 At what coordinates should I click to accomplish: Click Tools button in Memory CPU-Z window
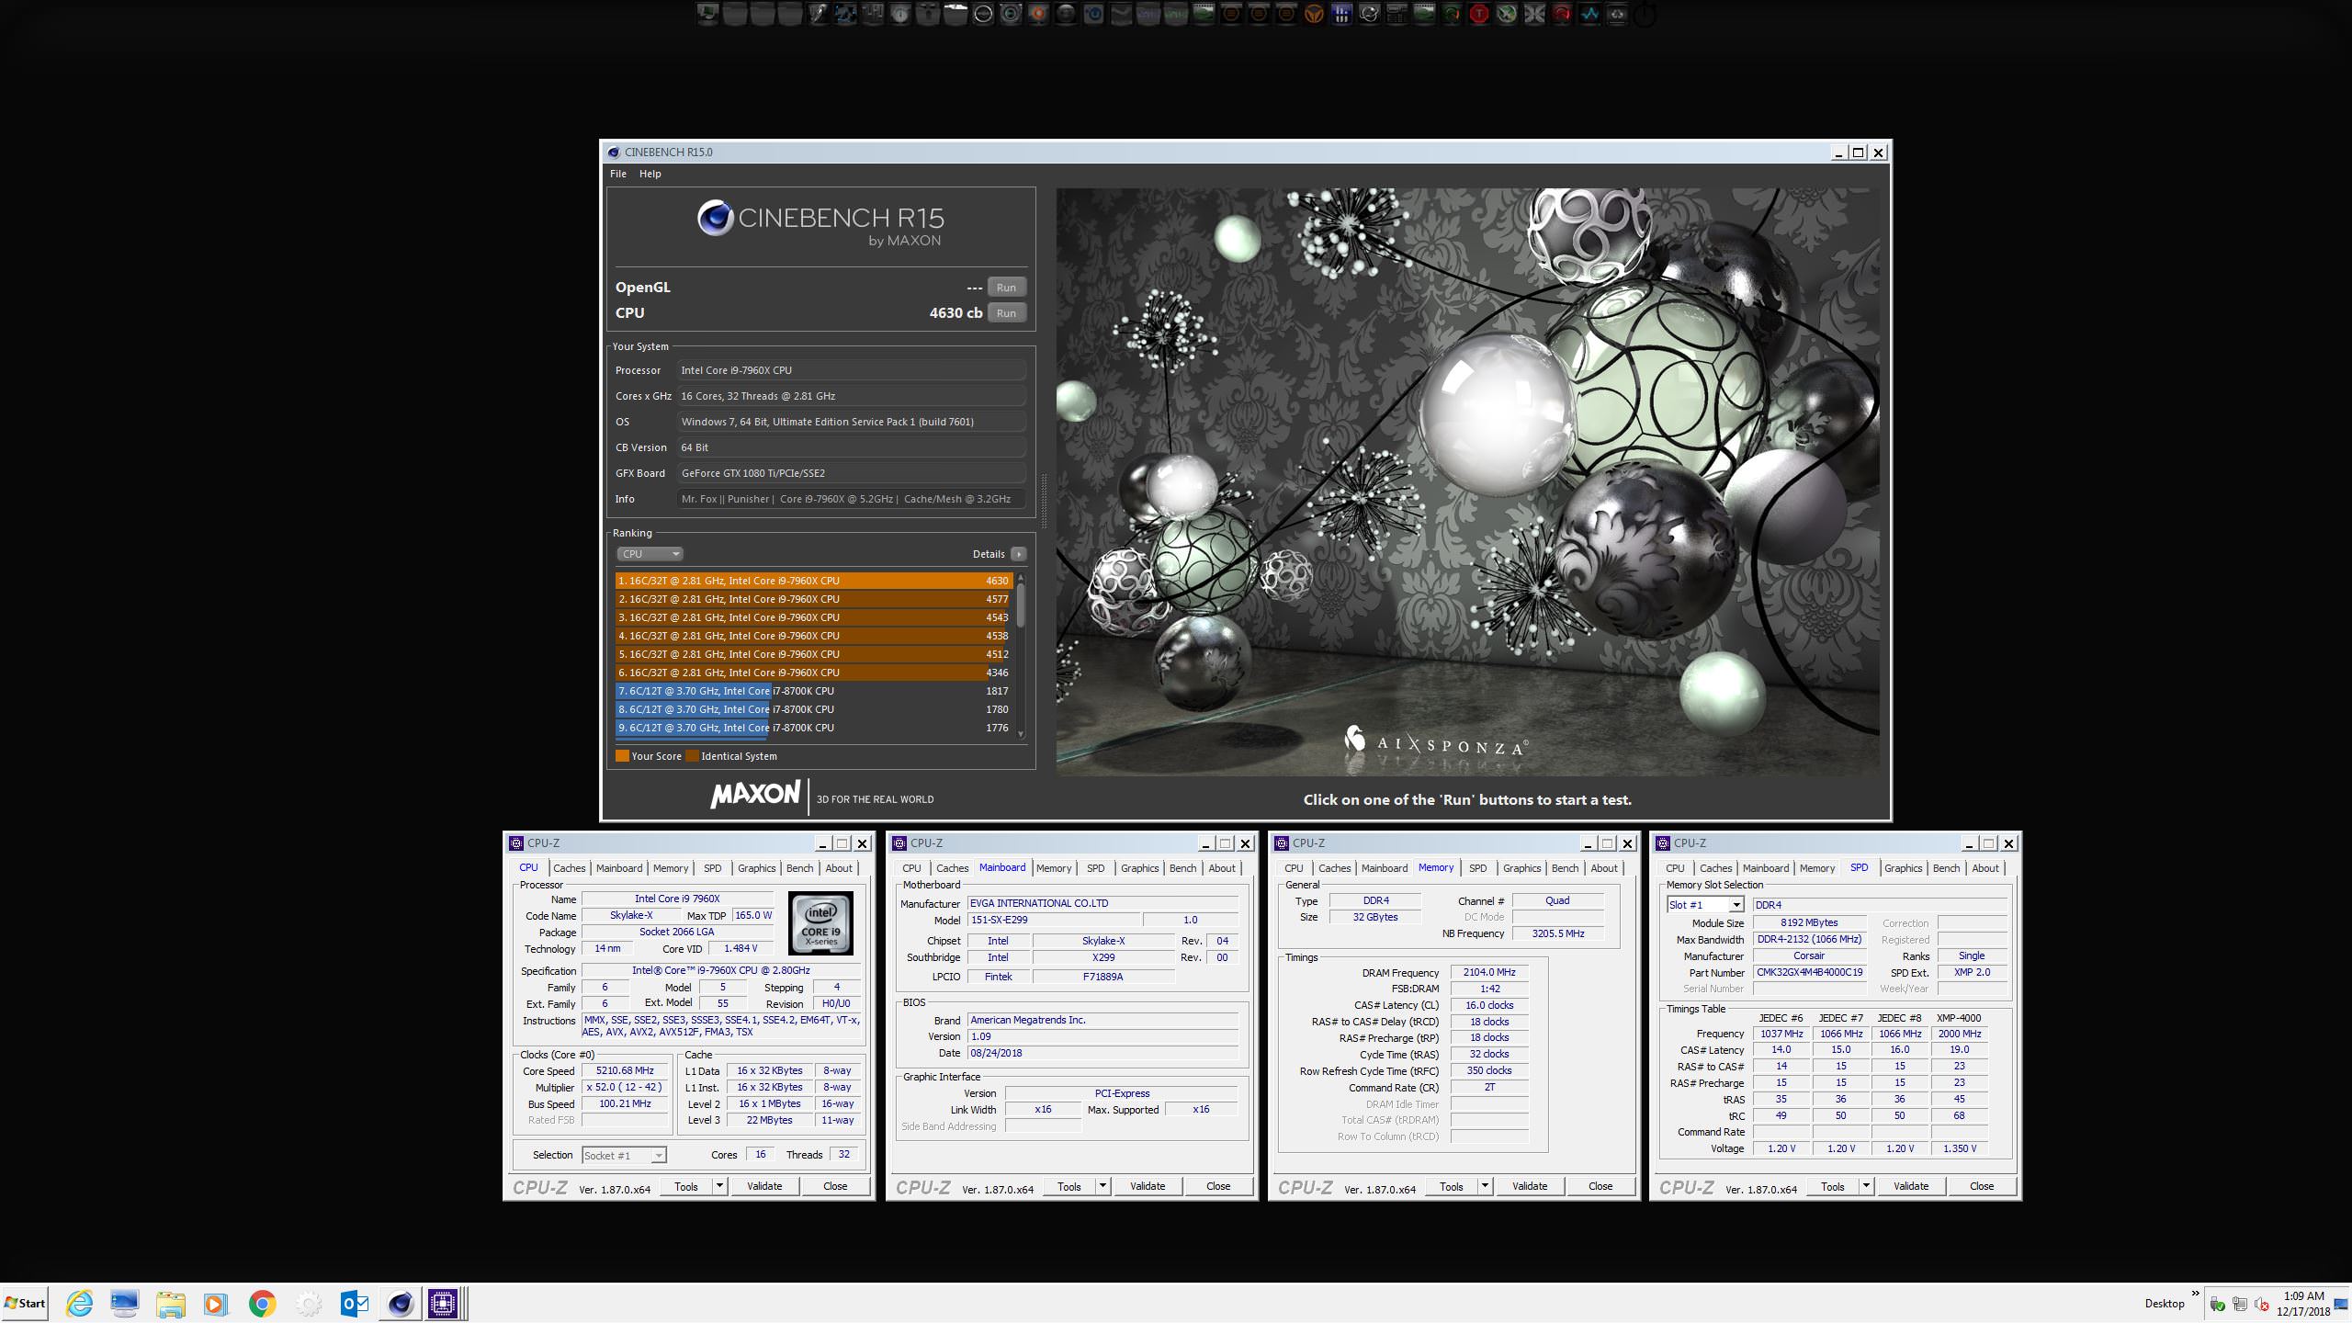[x=1451, y=1186]
